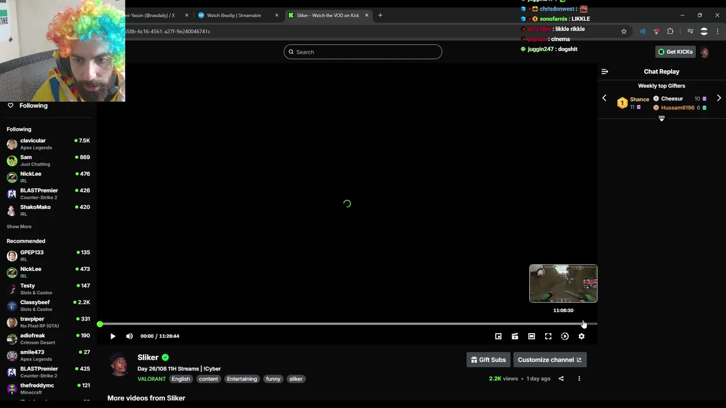Switch to the Watch l6wz6p Streamable tab
726x408 pixels.
[x=234, y=15]
